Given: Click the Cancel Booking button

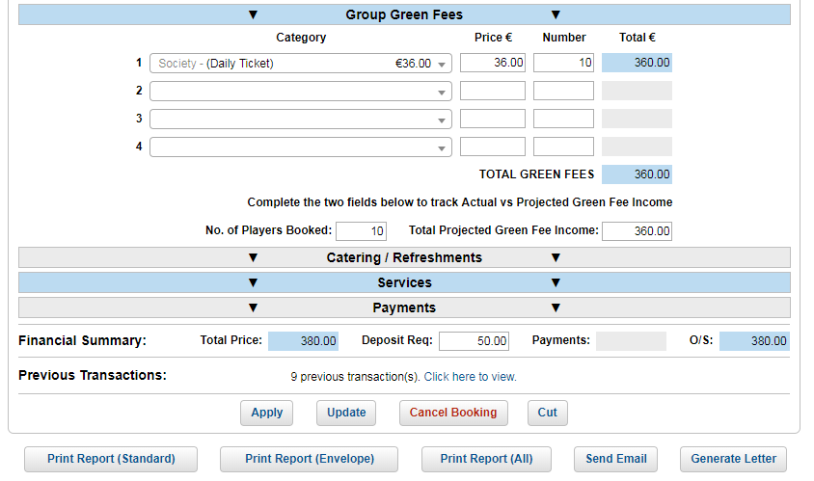Looking at the screenshot, I should tap(453, 413).
